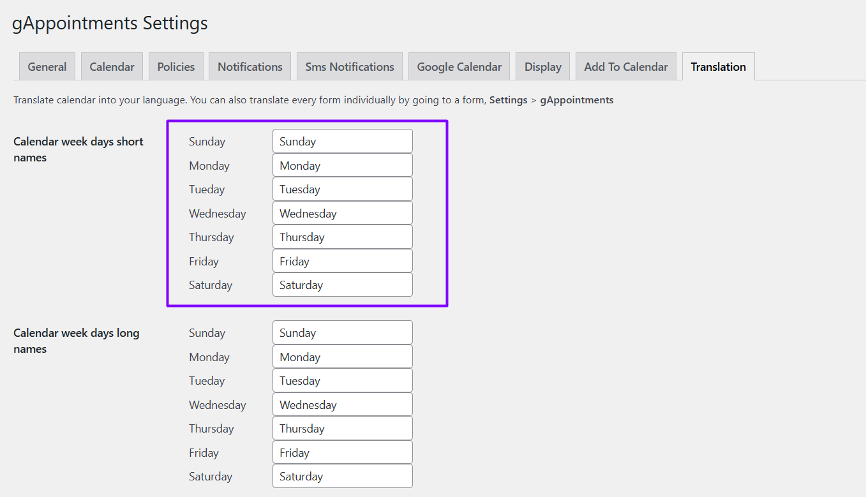Image resolution: width=866 pixels, height=497 pixels.
Task: Click the 'Calendar week days short names' heading
Action: point(78,149)
